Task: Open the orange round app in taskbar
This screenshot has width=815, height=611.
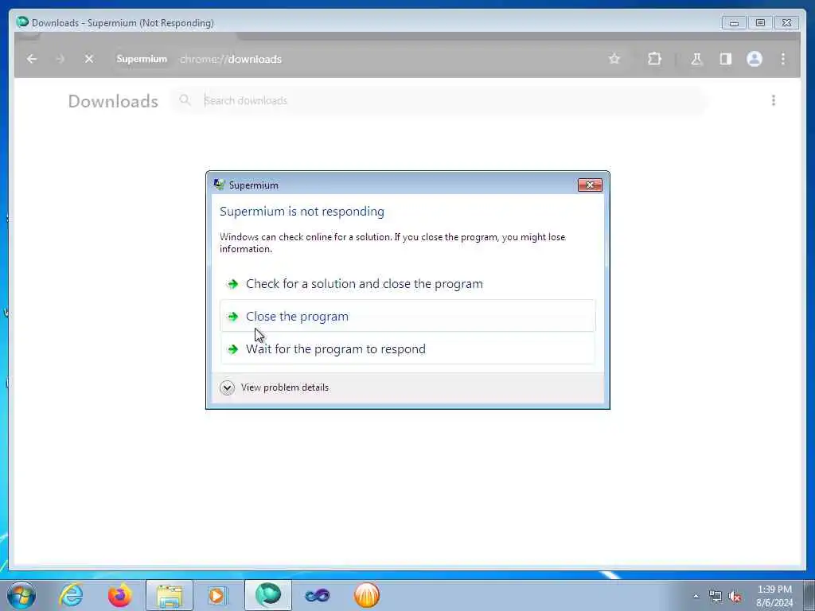Action: (x=366, y=595)
